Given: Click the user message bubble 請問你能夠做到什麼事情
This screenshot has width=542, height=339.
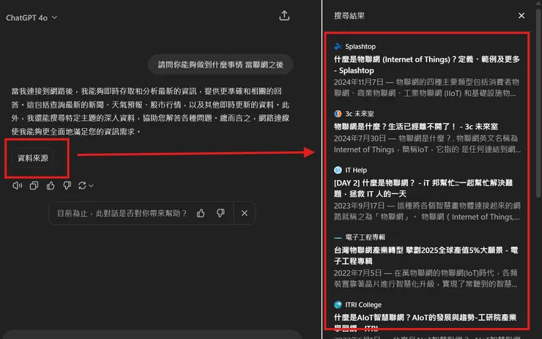Looking at the screenshot, I should 220,64.
